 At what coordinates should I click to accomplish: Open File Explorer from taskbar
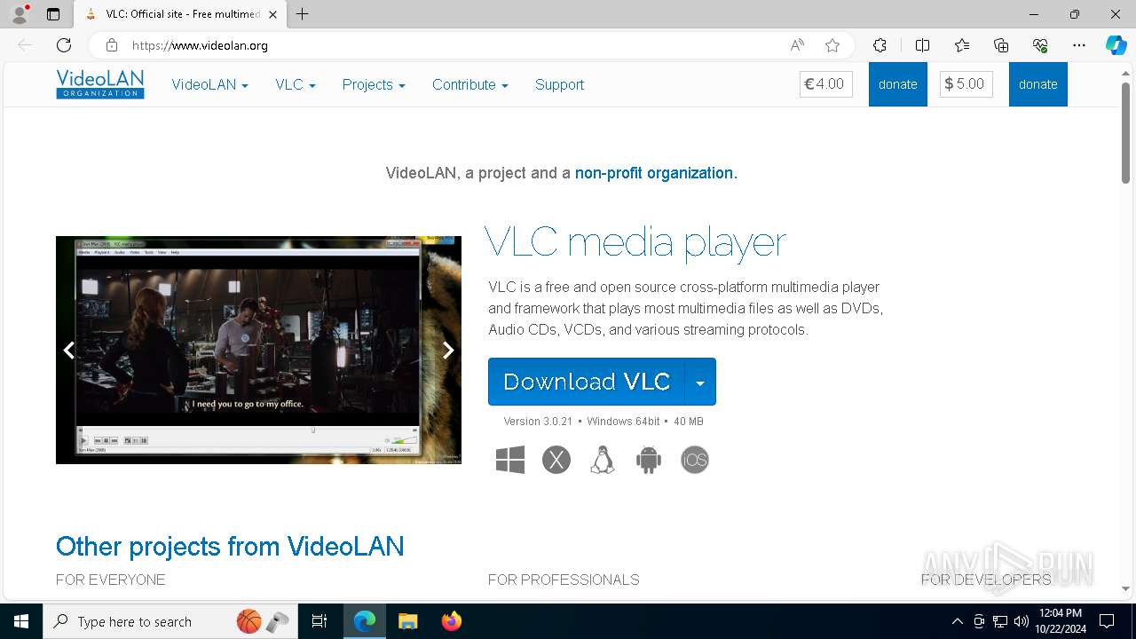[x=407, y=621]
